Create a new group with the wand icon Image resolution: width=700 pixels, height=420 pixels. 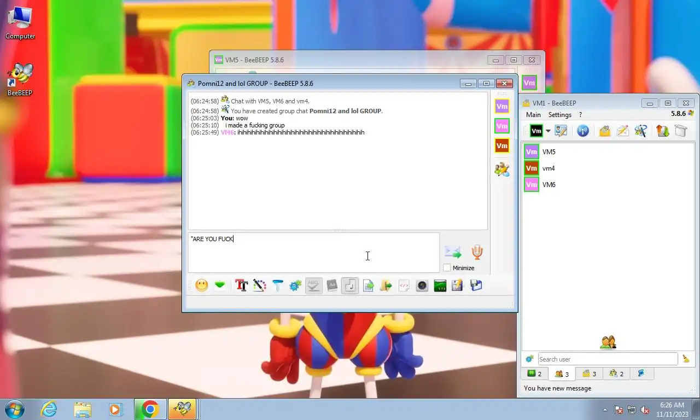(x=641, y=131)
